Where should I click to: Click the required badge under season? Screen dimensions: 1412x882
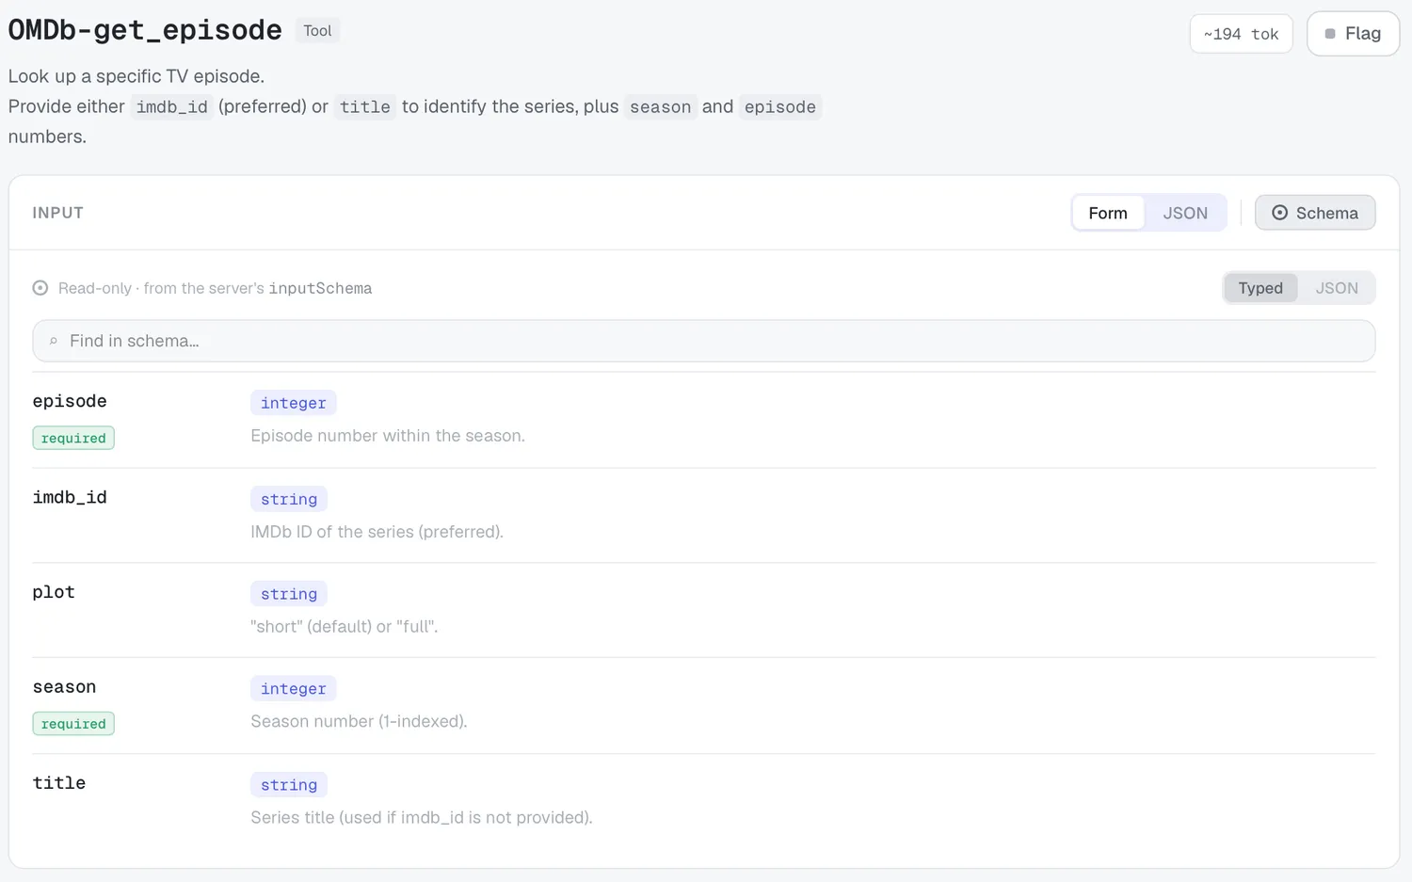73,723
